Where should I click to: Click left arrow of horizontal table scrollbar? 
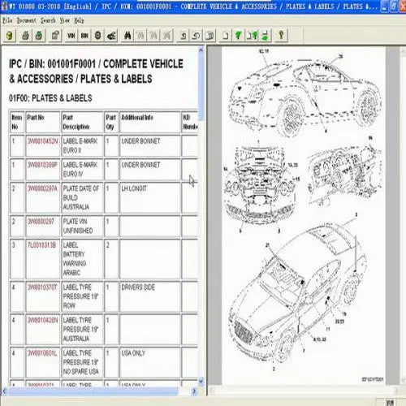(5, 391)
